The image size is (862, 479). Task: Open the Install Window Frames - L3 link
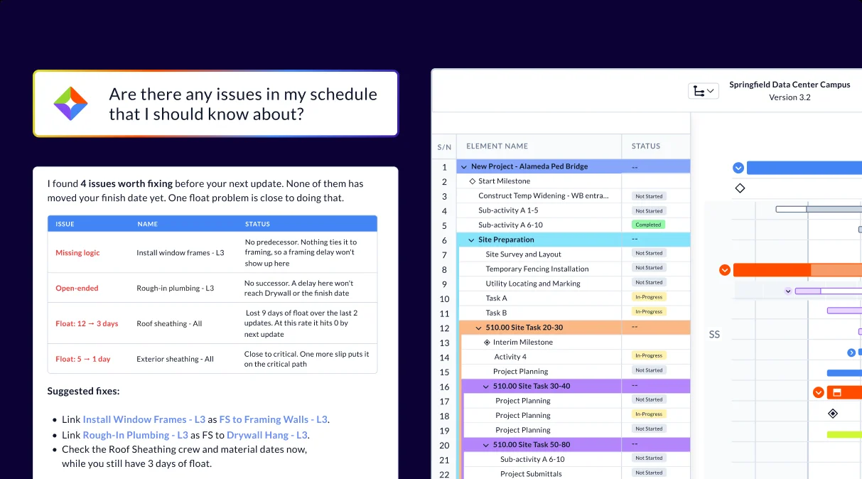(x=144, y=419)
